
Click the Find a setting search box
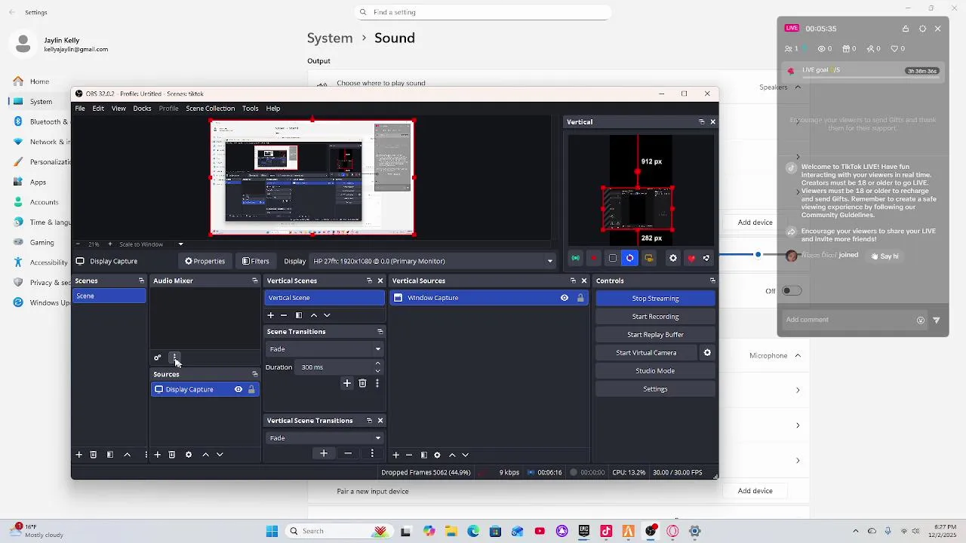pos(483,12)
